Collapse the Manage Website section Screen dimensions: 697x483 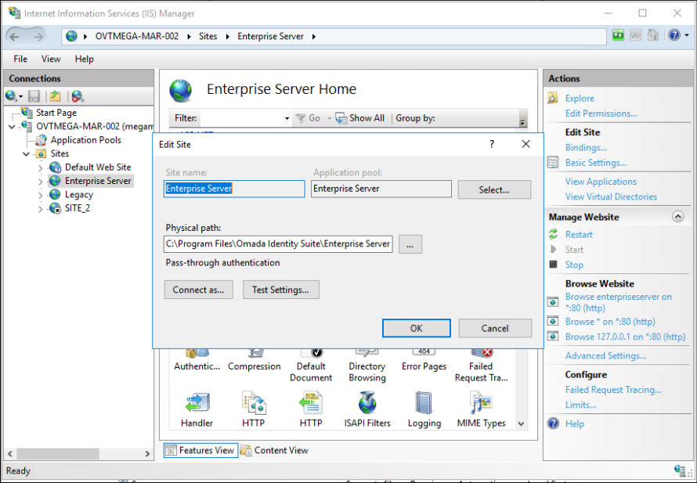click(677, 217)
